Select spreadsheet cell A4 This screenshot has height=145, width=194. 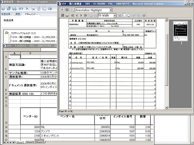15,57
